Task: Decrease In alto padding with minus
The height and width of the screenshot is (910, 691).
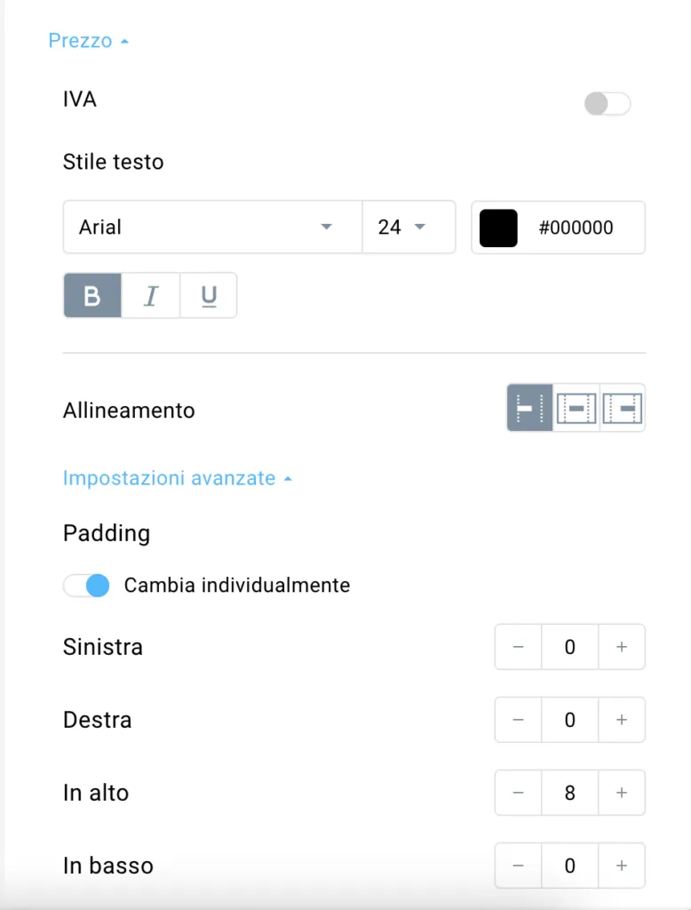Action: click(518, 792)
